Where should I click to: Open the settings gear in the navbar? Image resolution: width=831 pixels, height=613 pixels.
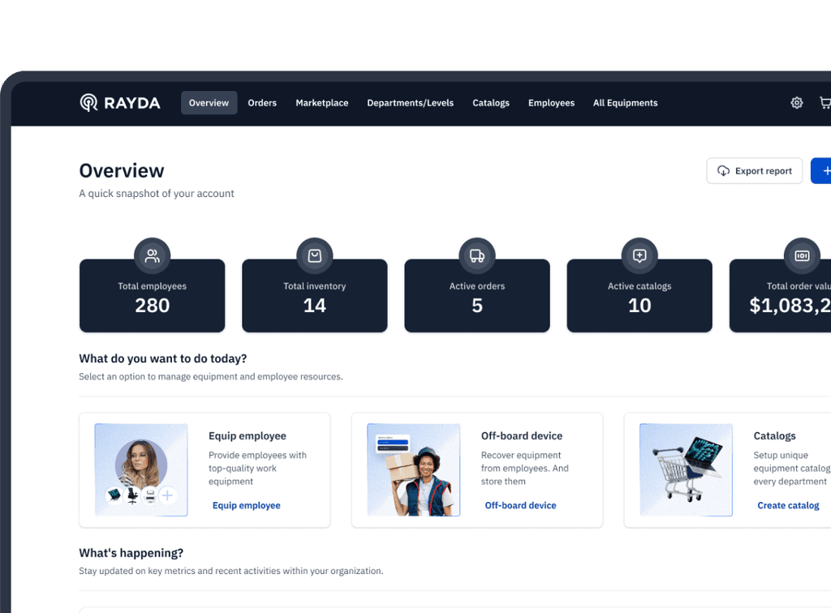pos(796,102)
